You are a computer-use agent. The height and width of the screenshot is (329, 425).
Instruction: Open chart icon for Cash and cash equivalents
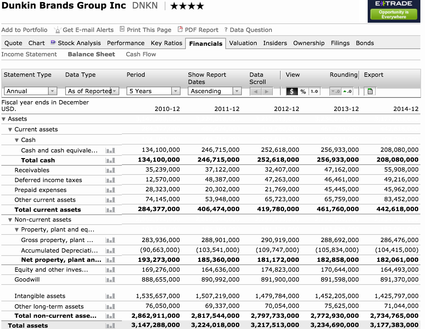[x=110, y=151]
